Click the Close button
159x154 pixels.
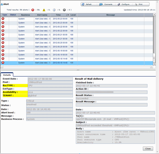coord(148,149)
